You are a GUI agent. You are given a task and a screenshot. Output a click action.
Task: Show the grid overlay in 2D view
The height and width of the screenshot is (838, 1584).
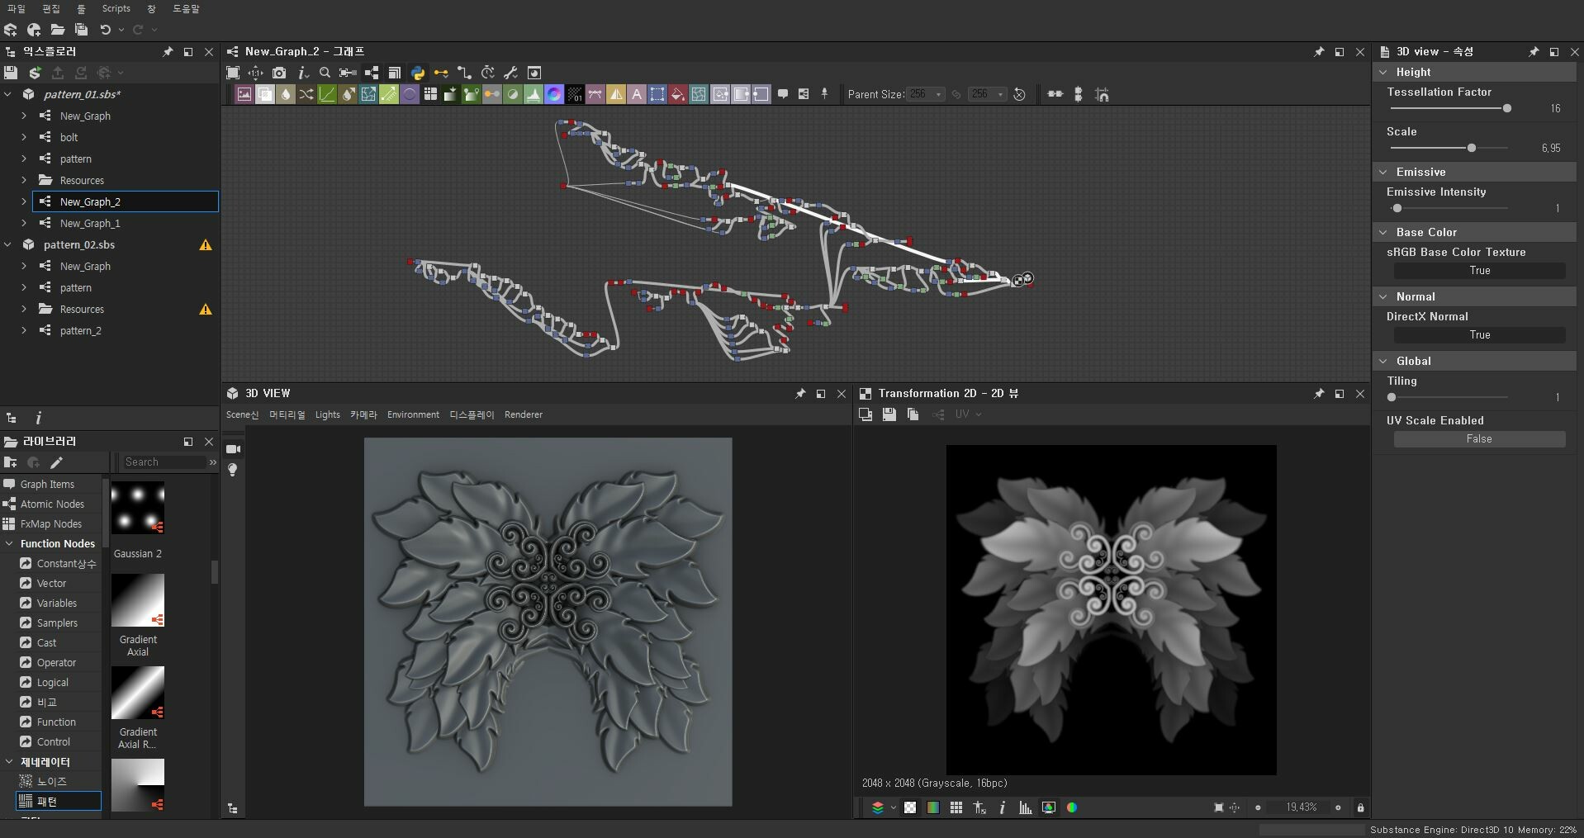click(x=956, y=807)
